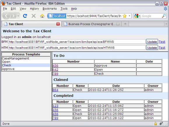
Task: Click the BFM URL input field
Action: 77,42
